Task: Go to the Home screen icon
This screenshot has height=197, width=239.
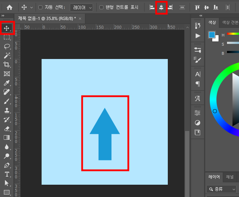Action: [x=10, y=7]
